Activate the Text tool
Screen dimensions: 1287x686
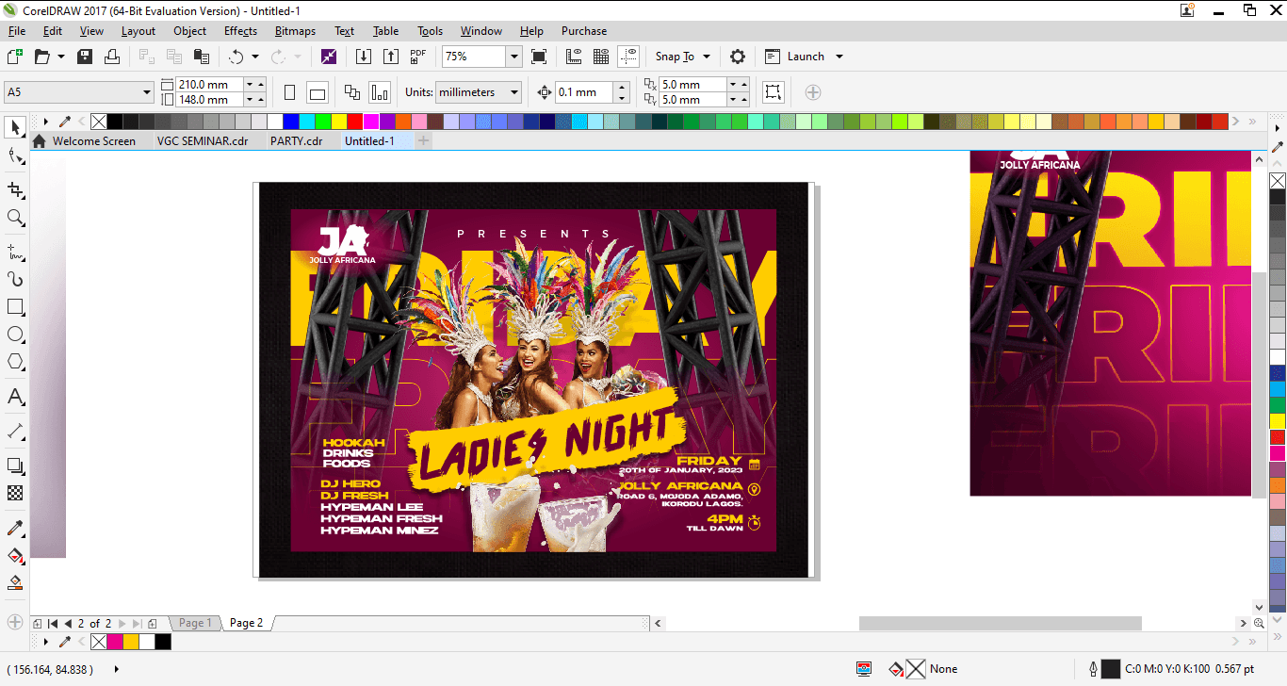[x=15, y=397]
